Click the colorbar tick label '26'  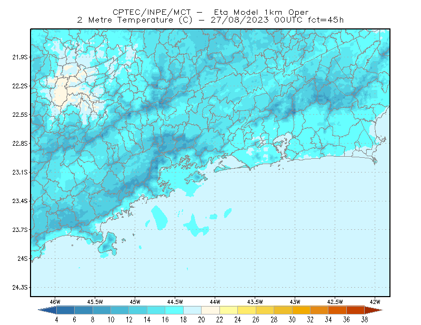point(256,320)
